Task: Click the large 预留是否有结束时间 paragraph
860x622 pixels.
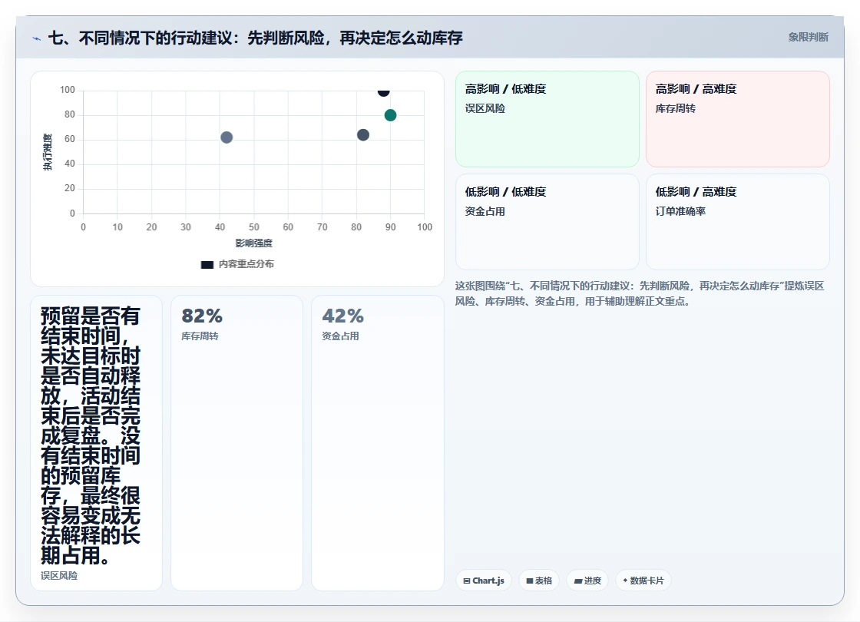Action: coord(91,435)
